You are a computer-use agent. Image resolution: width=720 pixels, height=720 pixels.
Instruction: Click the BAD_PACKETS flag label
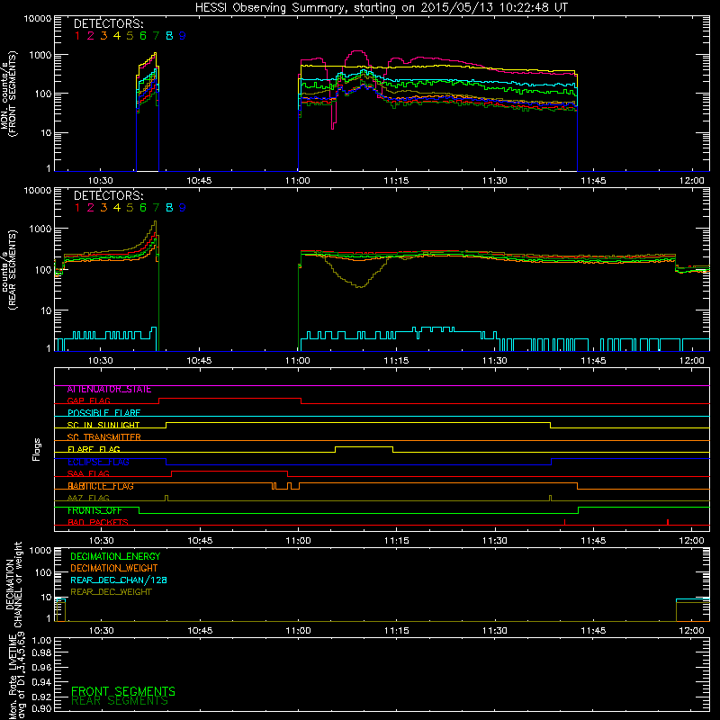point(98,523)
